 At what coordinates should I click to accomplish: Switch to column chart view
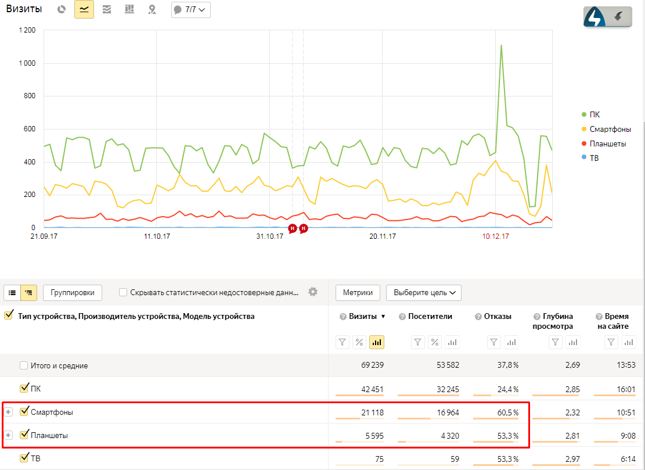129,9
